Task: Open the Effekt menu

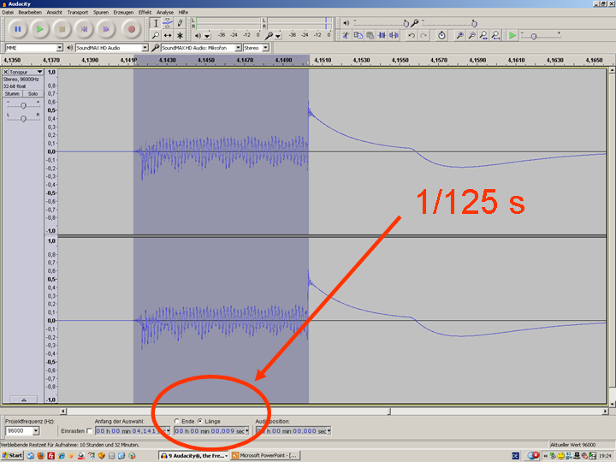Action: click(145, 12)
